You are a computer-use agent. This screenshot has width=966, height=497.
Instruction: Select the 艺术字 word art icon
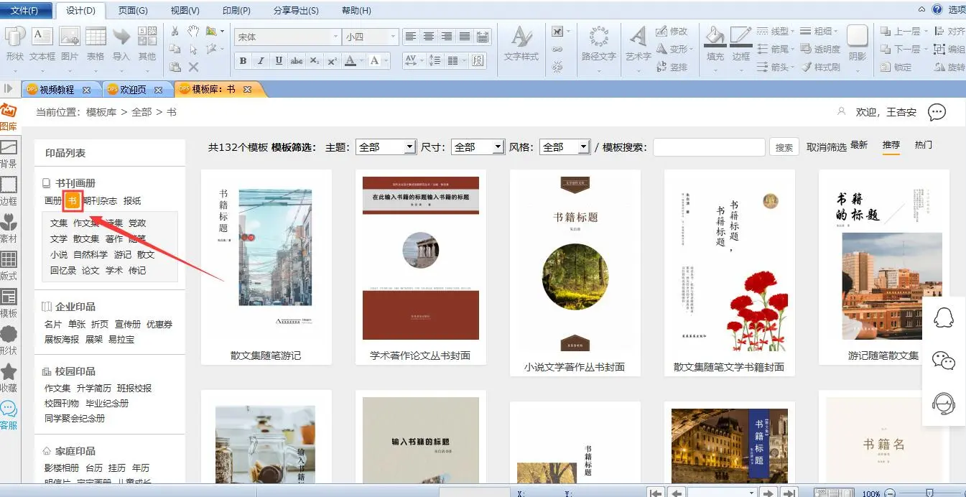click(x=638, y=37)
